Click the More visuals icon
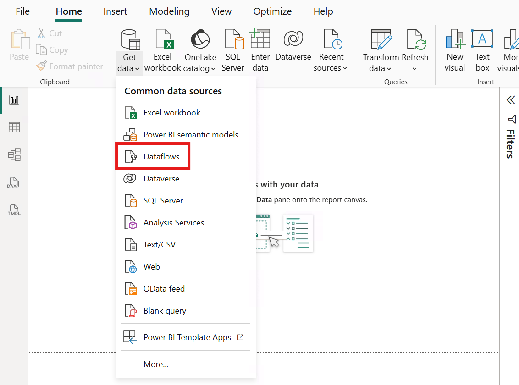This screenshot has height=385, width=519. tap(511, 39)
